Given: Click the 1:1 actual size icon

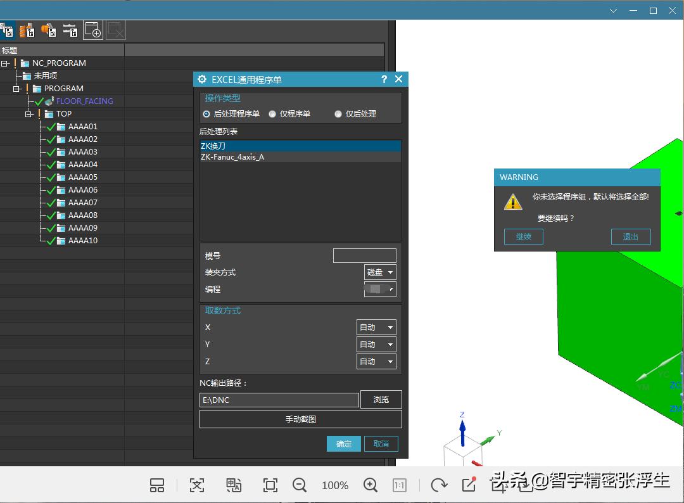Looking at the screenshot, I should click(400, 485).
